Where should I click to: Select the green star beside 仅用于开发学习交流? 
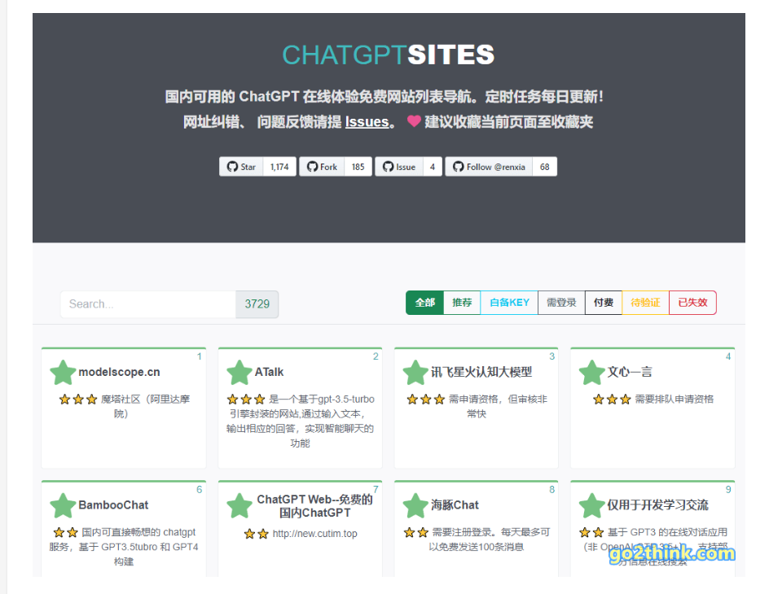(592, 505)
